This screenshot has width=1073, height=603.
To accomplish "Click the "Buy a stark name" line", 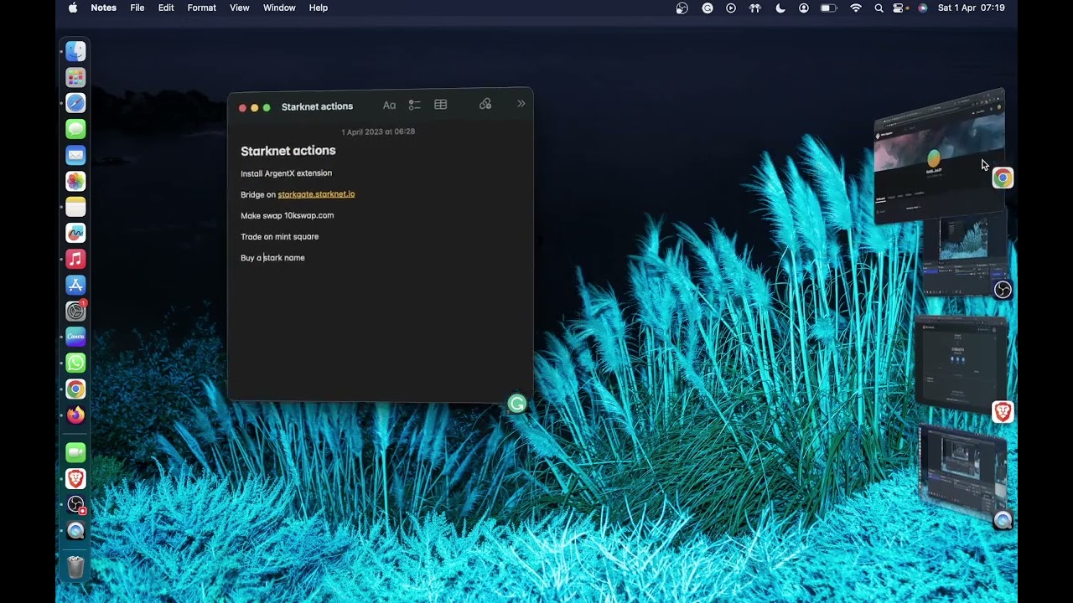I will 272,258.
